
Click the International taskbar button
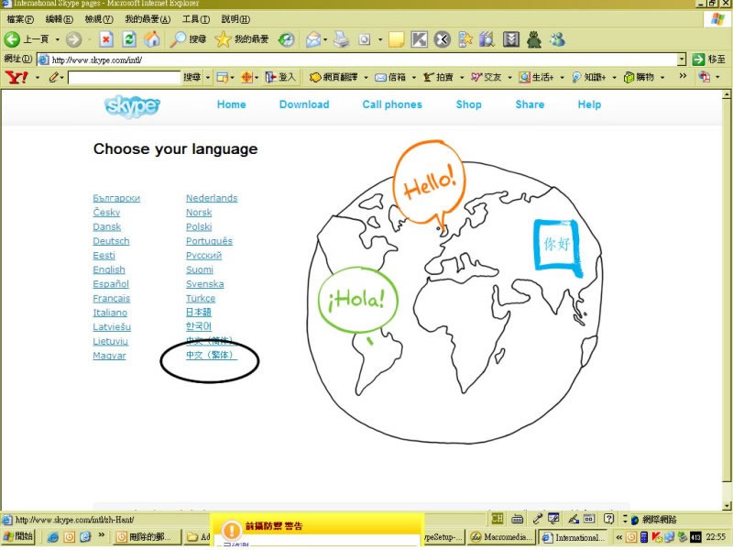[574, 537]
